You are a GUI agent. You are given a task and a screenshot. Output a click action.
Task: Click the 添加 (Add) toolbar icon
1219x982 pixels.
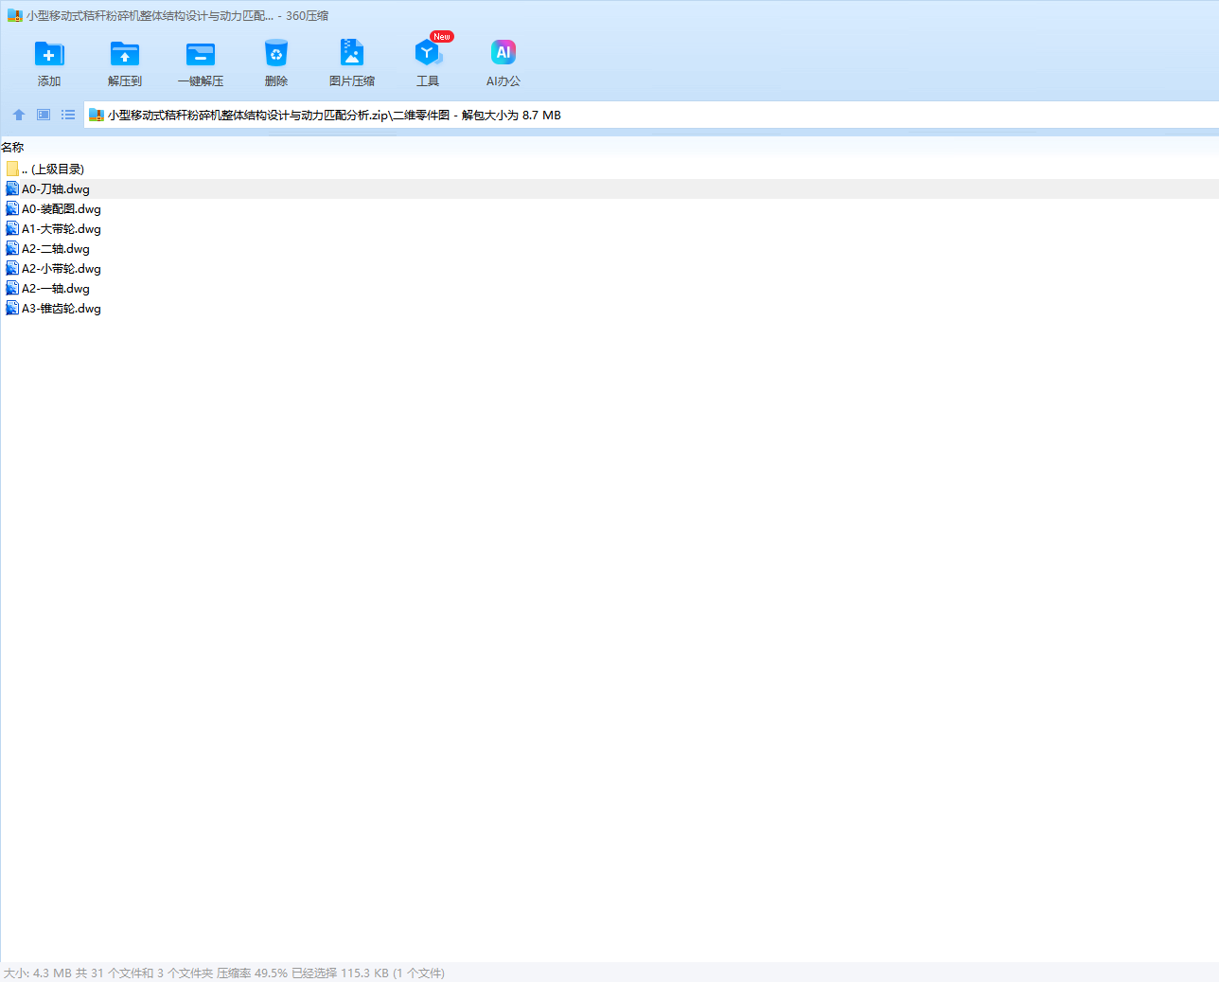pos(49,54)
